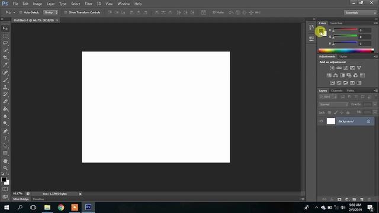Select the Blur tool

pos(5,116)
